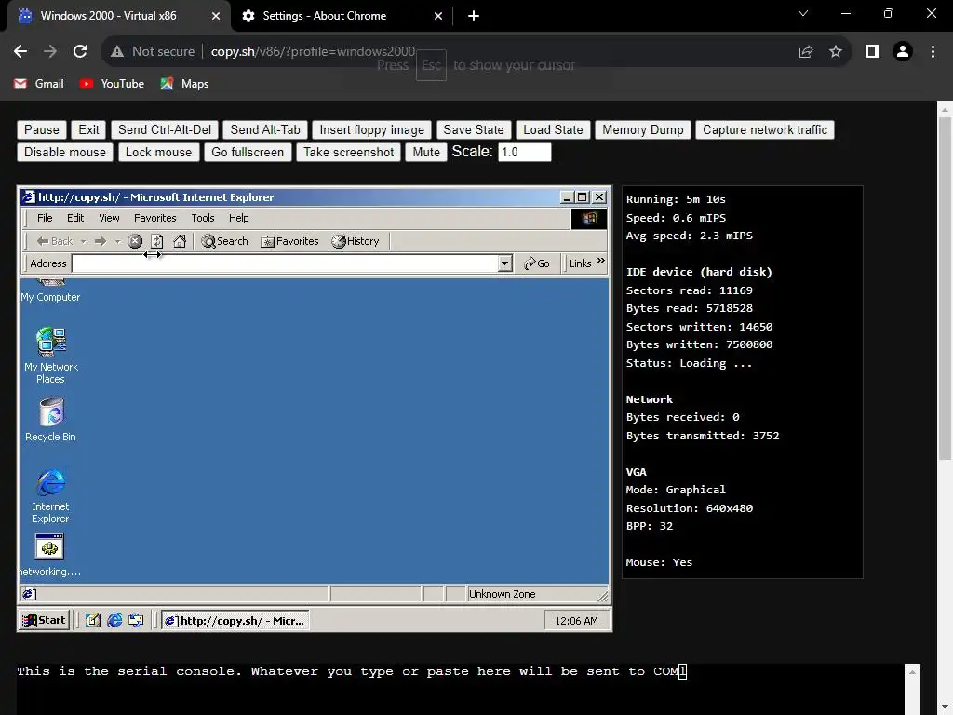The height and width of the screenshot is (715, 953).
Task: Open the Recycle Bin desktop icon
Action: tap(51, 420)
